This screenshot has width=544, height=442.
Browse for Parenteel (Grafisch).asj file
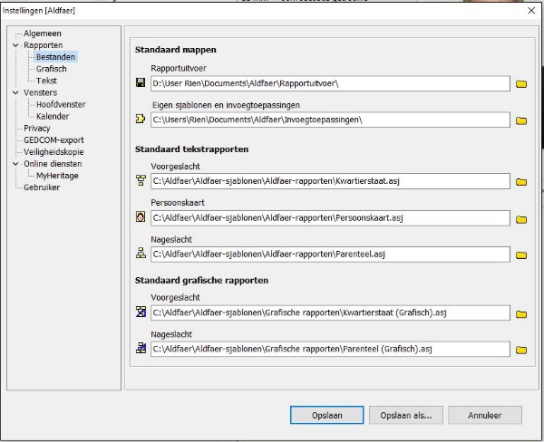coord(521,350)
